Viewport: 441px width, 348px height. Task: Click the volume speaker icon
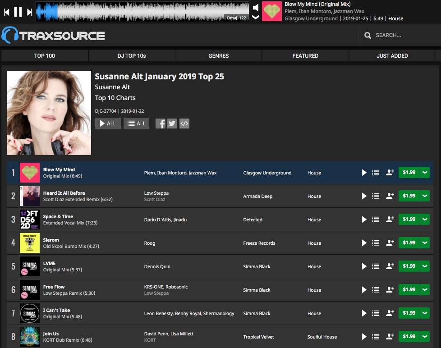(255, 7)
